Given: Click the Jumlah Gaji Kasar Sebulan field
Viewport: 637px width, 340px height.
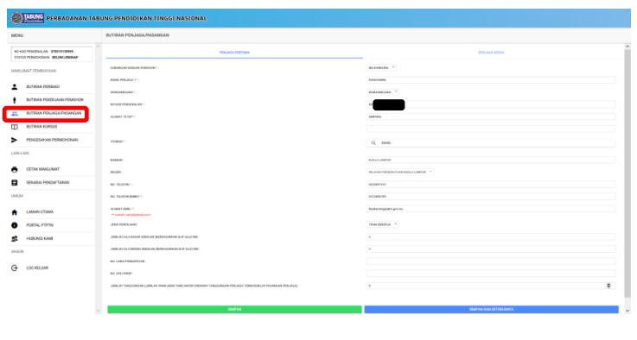Looking at the screenshot, I should point(491,237).
